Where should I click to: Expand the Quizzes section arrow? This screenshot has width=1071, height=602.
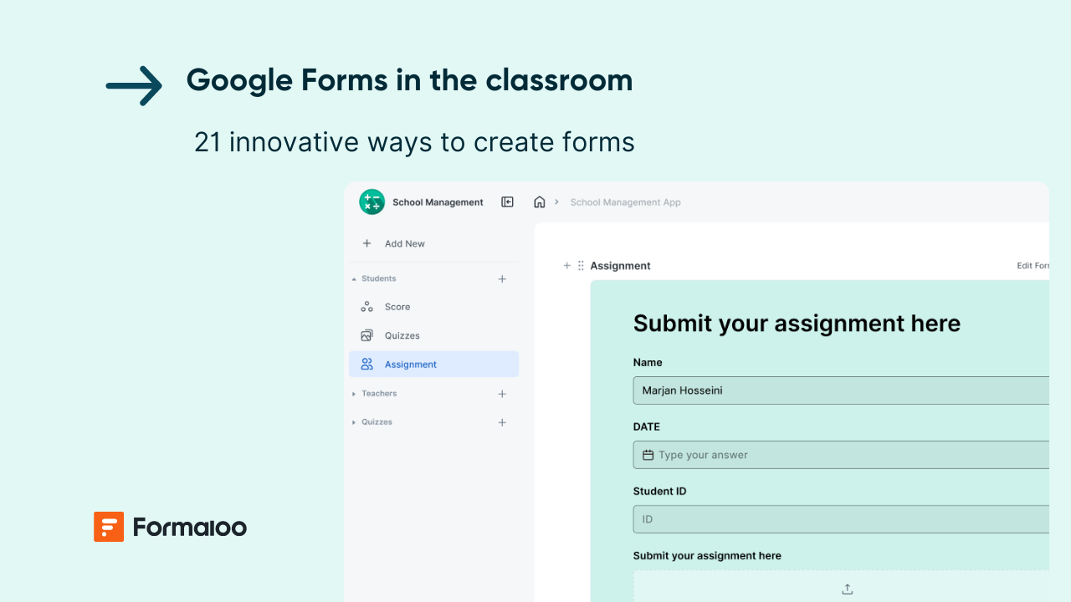point(354,422)
